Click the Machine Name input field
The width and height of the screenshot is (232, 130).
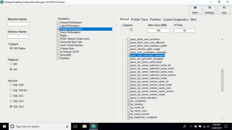18,24
